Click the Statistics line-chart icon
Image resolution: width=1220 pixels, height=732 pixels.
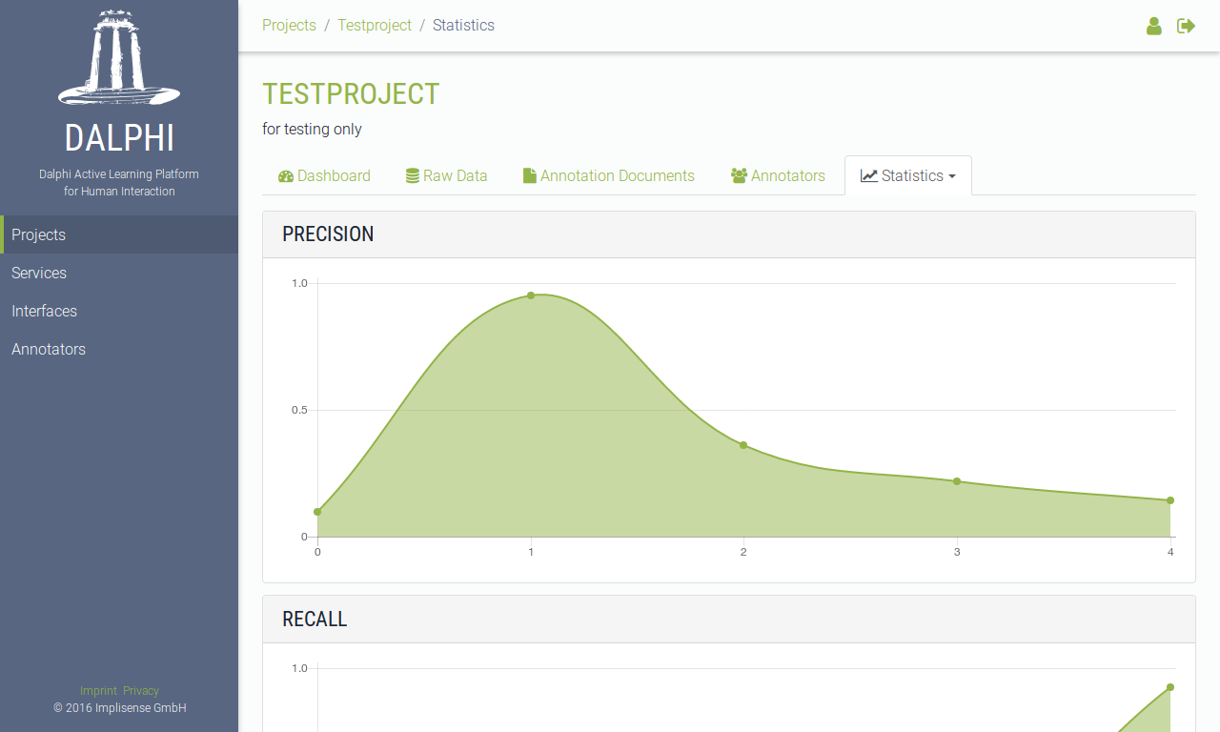click(x=868, y=175)
